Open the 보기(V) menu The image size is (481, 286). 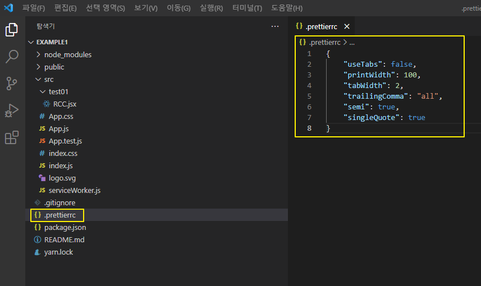point(146,8)
